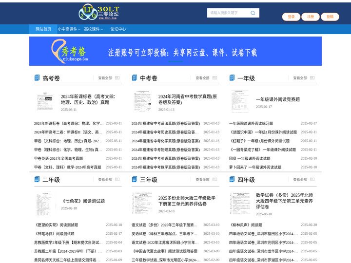Screen dimensions: 351x263
Task: Click 查看全部 in 四年级 section
Action: click(x=300, y=179)
